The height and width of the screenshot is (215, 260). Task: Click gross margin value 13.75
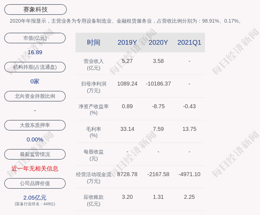pyautogui.click(x=189, y=129)
